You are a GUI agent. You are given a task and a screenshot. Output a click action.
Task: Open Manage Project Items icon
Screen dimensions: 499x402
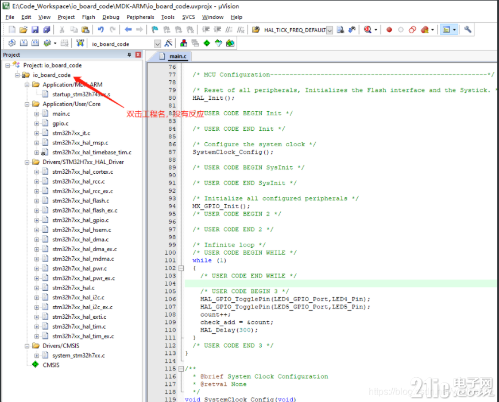184,43
